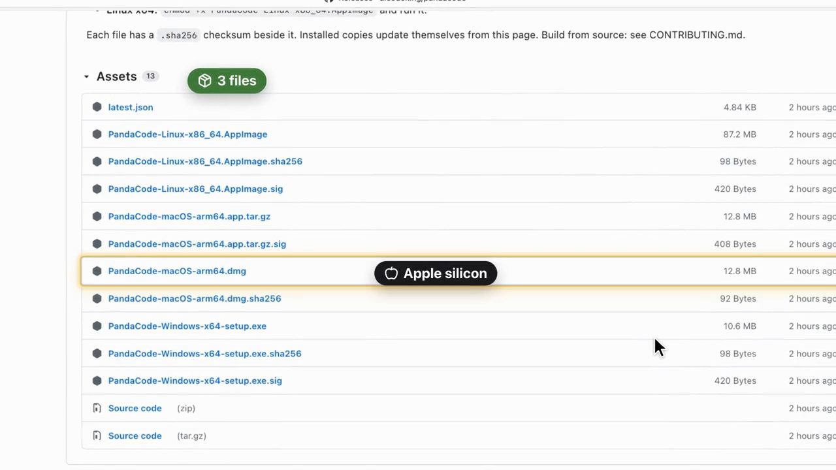Open PandaCode-Windows-x64-setup.exe.sha256 link
The image size is (836, 470).
coord(205,354)
